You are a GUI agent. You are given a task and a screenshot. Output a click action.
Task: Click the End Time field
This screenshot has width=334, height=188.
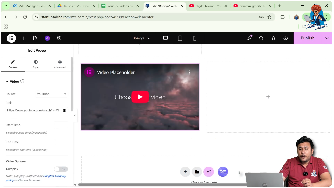[x=61, y=142]
